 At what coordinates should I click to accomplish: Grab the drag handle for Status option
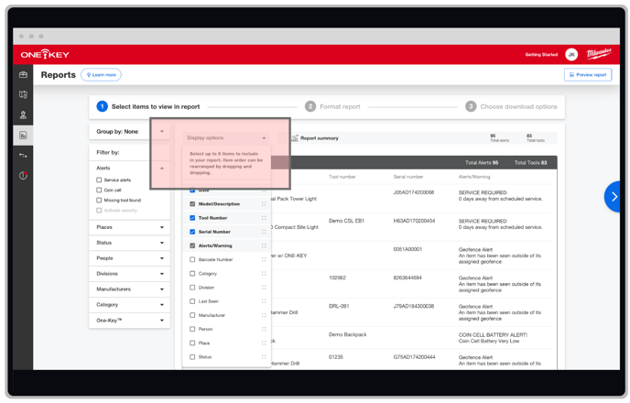tap(264, 357)
